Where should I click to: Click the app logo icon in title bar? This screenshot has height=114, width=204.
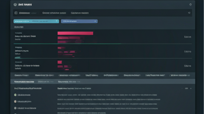coord(15,5)
